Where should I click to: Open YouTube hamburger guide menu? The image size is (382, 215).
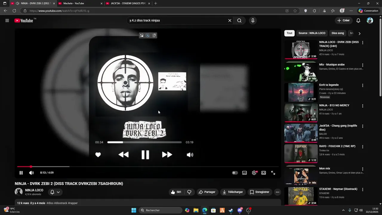point(7,21)
